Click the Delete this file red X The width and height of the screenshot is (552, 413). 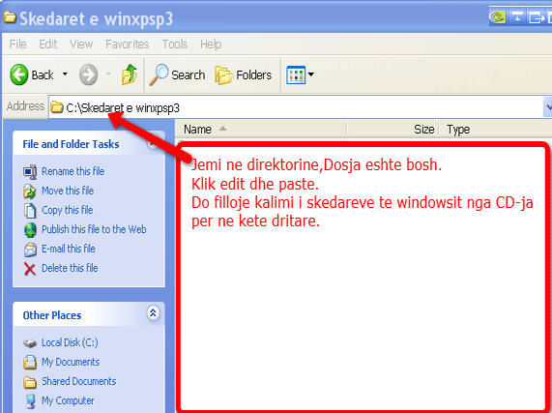click(x=30, y=269)
